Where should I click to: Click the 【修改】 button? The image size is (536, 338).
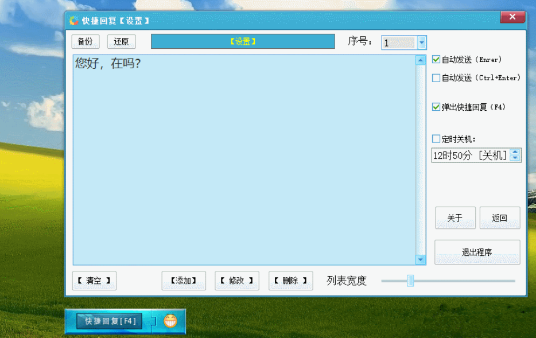click(x=236, y=281)
